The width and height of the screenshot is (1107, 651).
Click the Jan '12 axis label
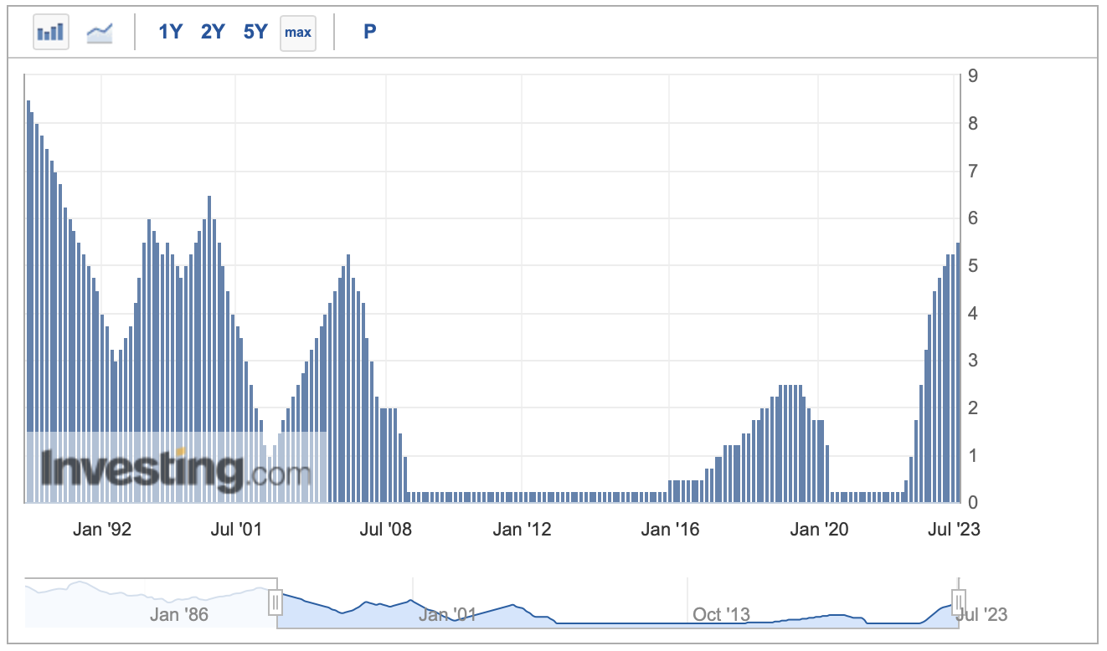coord(522,529)
